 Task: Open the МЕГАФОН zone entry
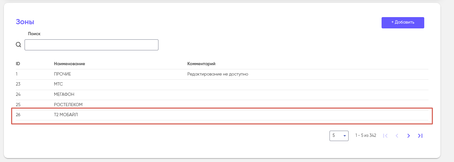tap(64, 95)
